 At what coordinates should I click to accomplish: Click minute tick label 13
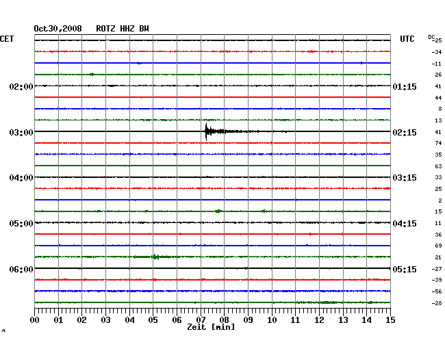coord(343,320)
